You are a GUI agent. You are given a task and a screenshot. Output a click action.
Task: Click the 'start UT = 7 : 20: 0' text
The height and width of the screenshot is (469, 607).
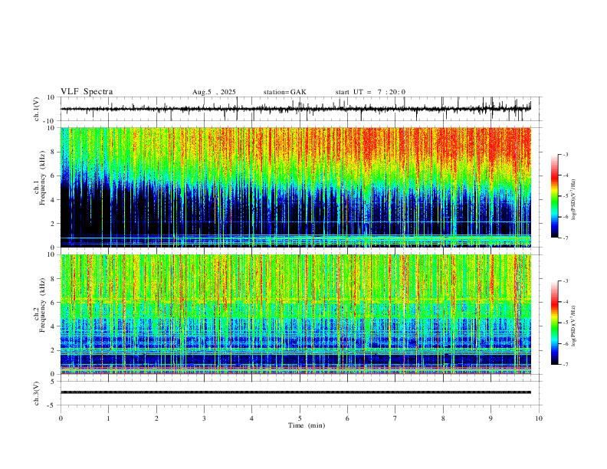click(370, 92)
